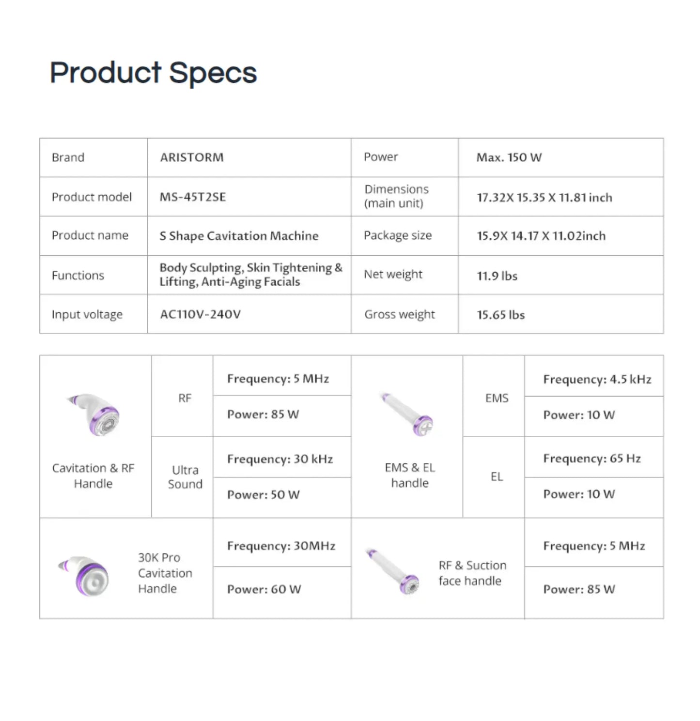Image resolution: width=700 pixels, height=721 pixels.
Task: Click the Power: 60 W cell
Action: [264, 589]
